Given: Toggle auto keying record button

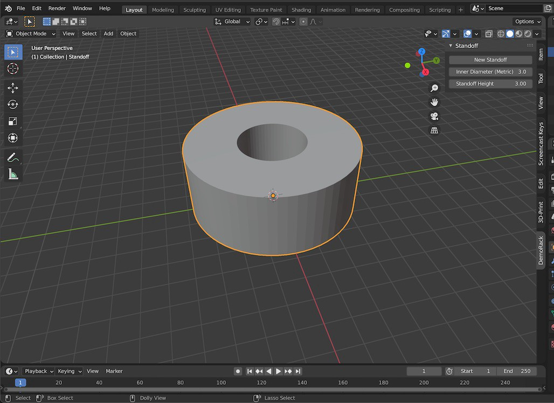Looking at the screenshot, I should pos(238,371).
